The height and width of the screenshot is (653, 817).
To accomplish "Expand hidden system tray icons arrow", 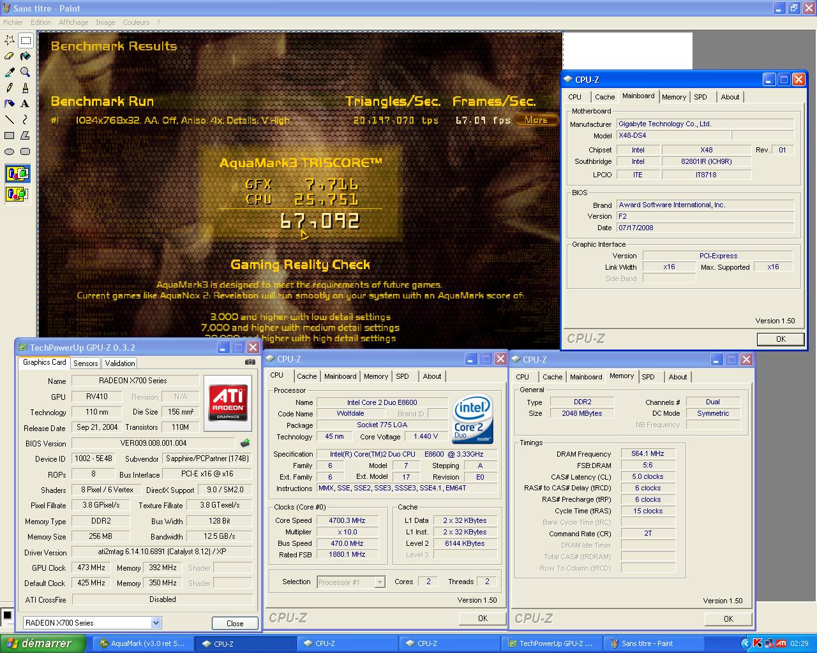I will tap(746, 643).
